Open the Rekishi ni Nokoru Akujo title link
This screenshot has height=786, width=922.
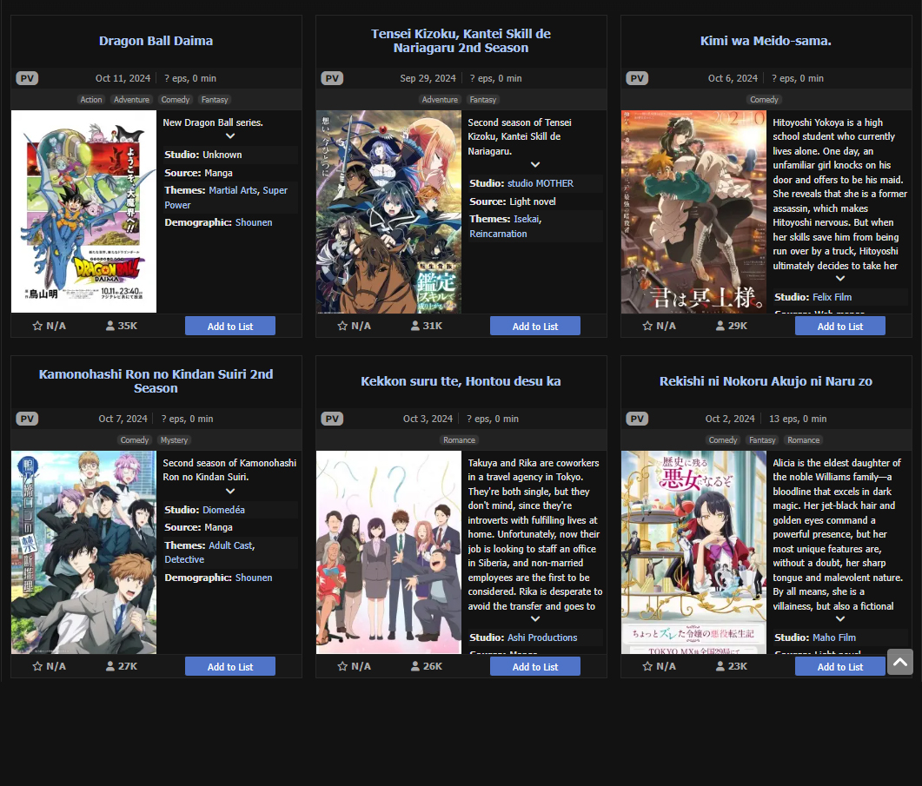pos(766,381)
